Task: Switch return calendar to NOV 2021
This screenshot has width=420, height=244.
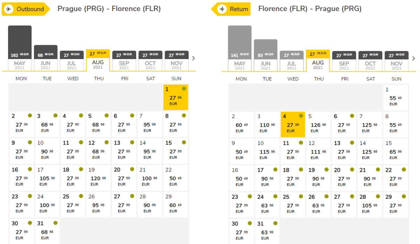Action: pyautogui.click(x=396, y=65)
